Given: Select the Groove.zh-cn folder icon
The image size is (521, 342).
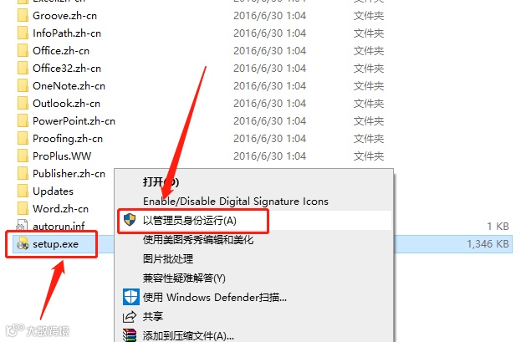Looking at the screenshot, I should point(23,16).
